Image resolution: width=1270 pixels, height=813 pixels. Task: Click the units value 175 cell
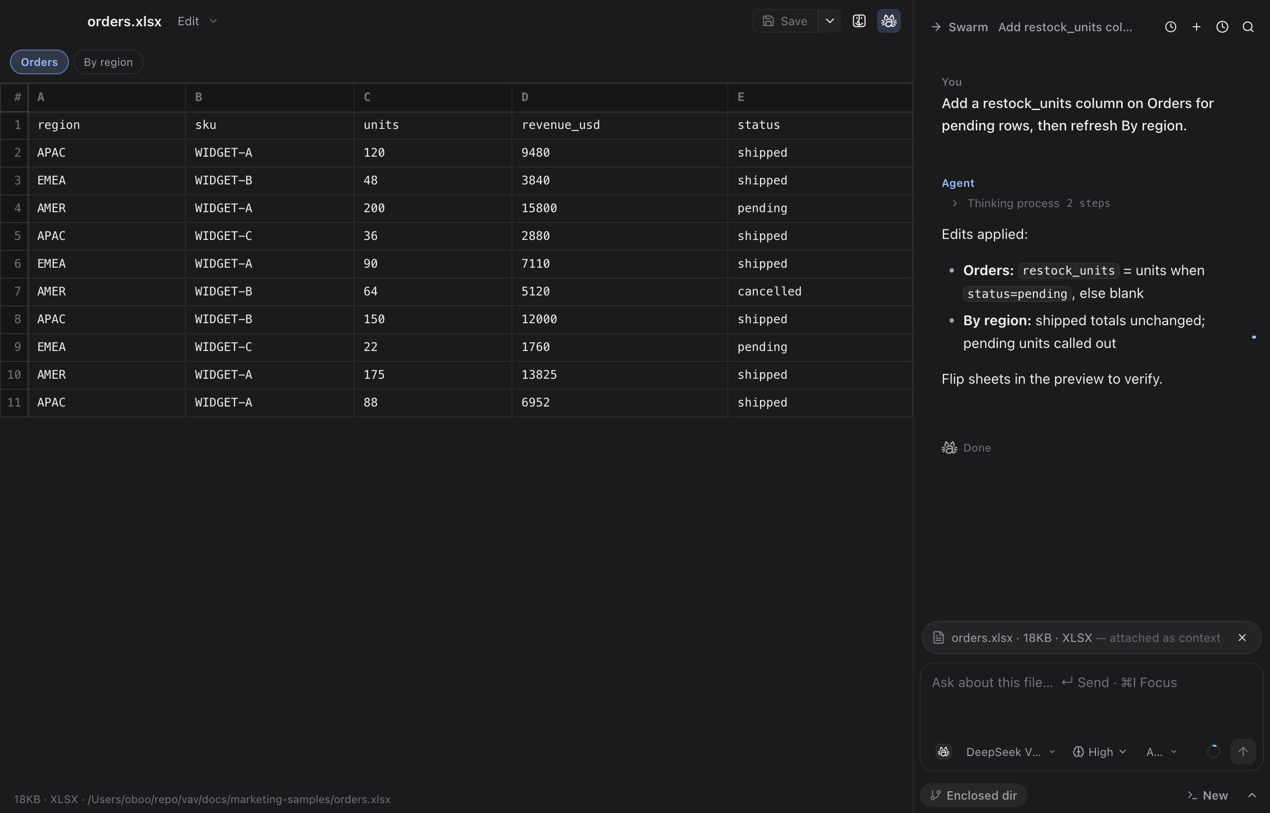433,375
